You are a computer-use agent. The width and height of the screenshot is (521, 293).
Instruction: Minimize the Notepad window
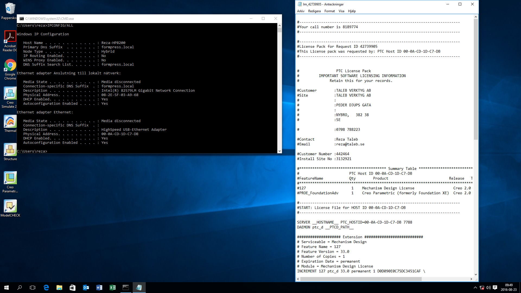(448, 4)
